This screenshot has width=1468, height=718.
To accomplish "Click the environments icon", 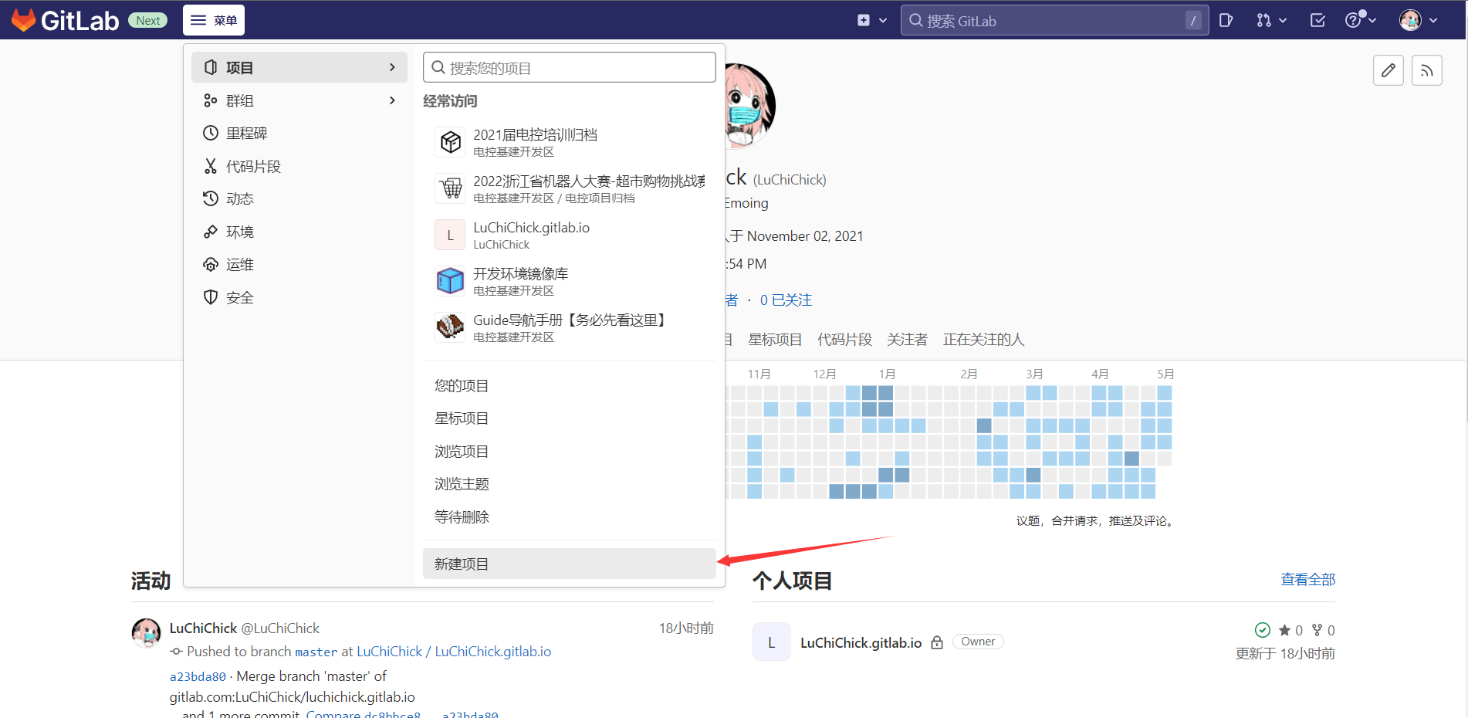I will (210, 232).
